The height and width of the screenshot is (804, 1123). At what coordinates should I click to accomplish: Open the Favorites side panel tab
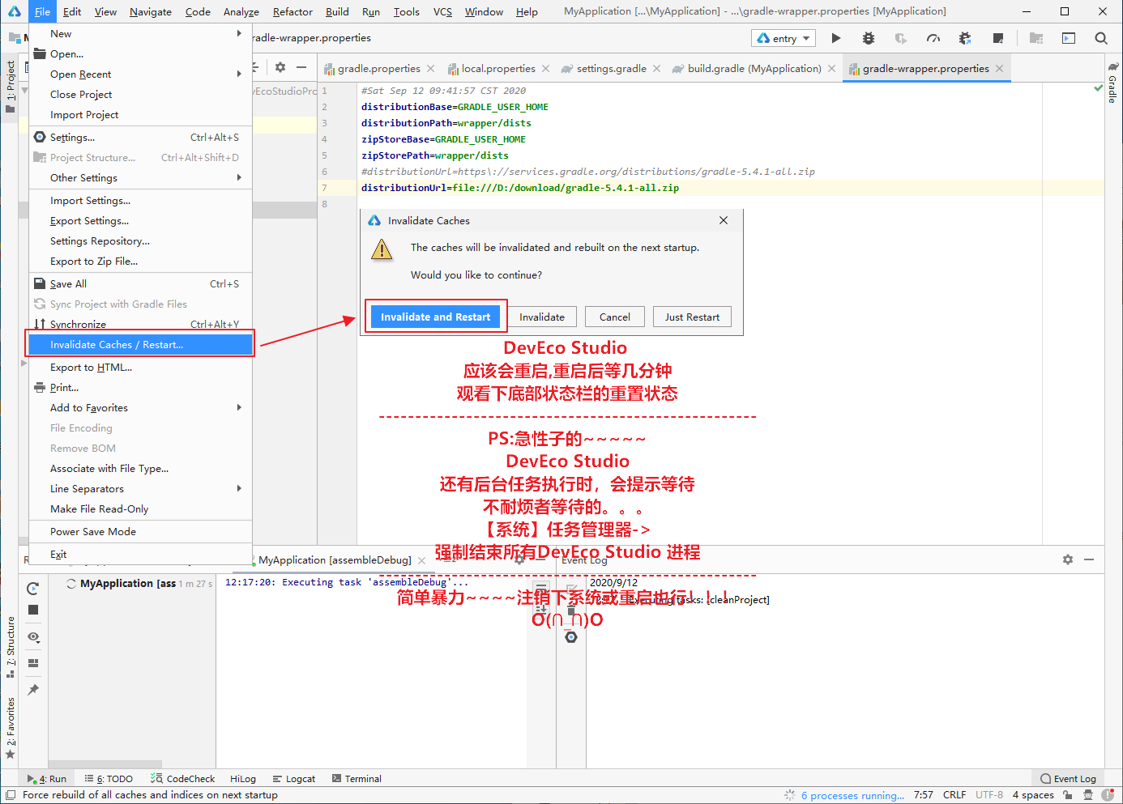[x=10, y=728]
